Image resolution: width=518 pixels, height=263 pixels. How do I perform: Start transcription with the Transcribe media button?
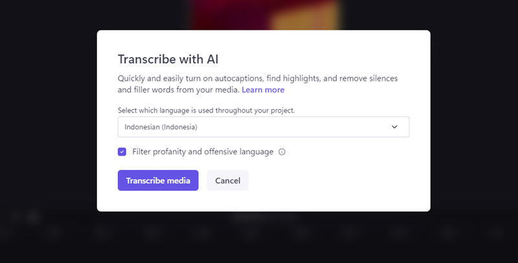pyautogui.click(x=158, y=180)
